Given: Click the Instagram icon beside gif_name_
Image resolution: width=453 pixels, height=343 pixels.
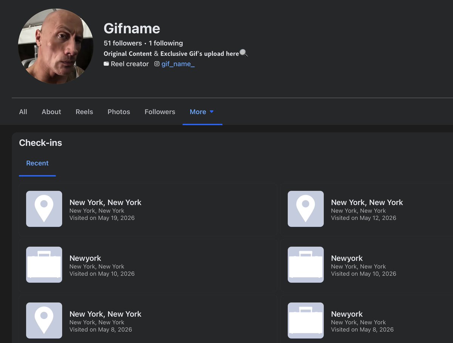Looking at the screenshot, I should [x=157, y=64].
